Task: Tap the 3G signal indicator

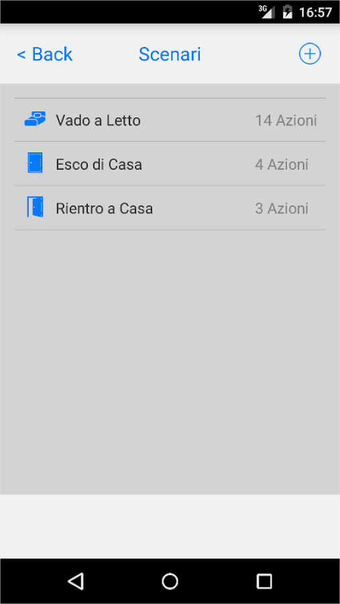Action: [266, 12]
